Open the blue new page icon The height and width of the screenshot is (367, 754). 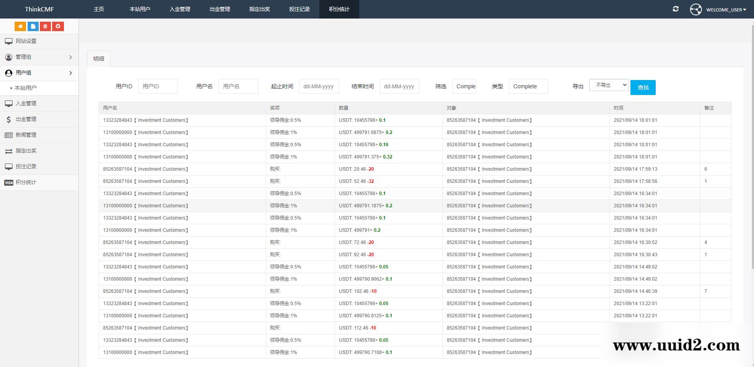(x=33, y=26)
